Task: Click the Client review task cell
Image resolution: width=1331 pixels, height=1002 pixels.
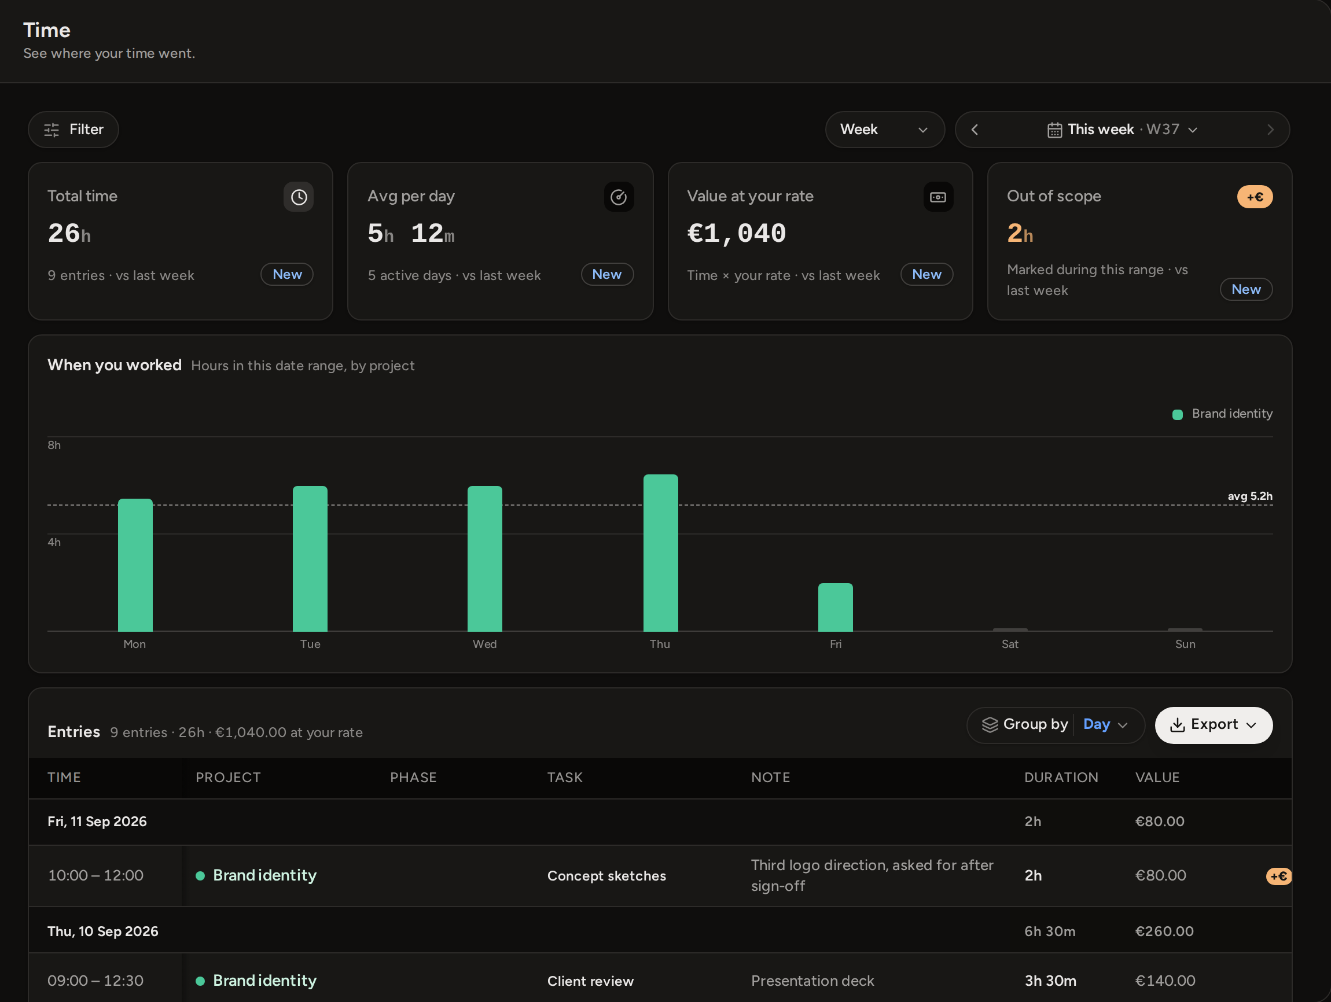Action: point(590,981)
